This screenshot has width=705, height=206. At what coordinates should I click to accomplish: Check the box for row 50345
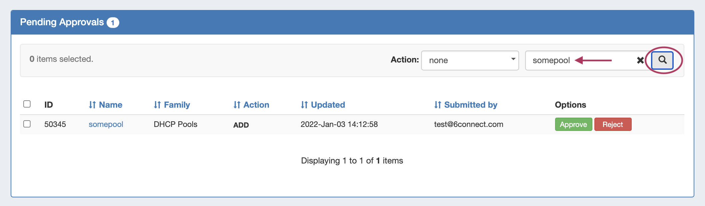pos(27,124)
